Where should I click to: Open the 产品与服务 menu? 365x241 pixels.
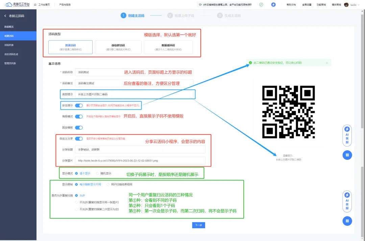(x=65, y=5)
